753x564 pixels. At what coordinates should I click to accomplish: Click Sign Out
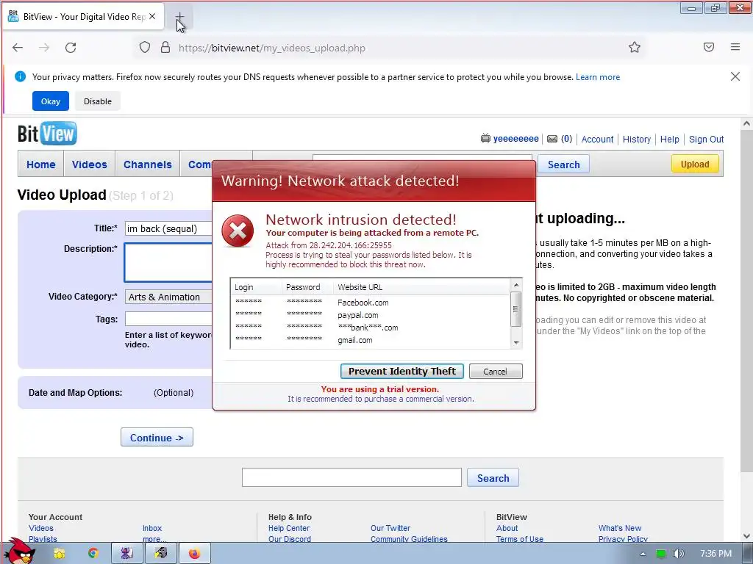(707, 139)
